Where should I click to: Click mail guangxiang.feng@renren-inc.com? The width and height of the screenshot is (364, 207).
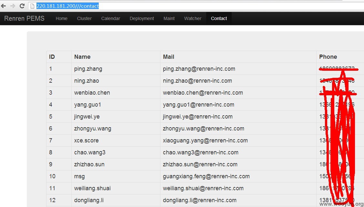click(x=207, y=176)
